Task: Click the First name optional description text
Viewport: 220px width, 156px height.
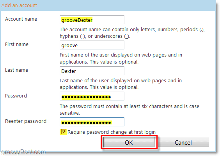Action: [121, 58]
